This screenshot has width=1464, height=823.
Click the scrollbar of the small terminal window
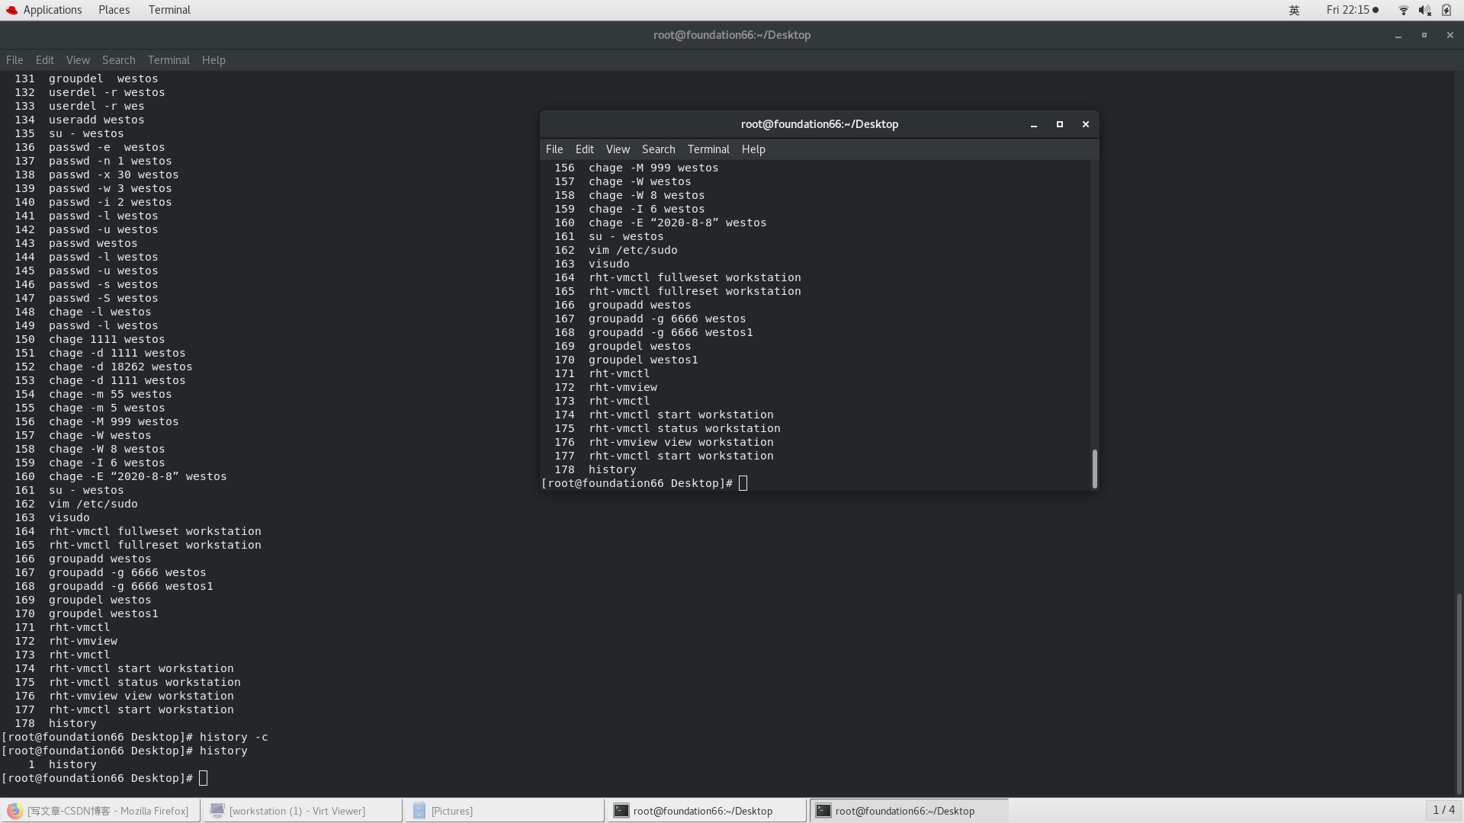pos(1094,468)
